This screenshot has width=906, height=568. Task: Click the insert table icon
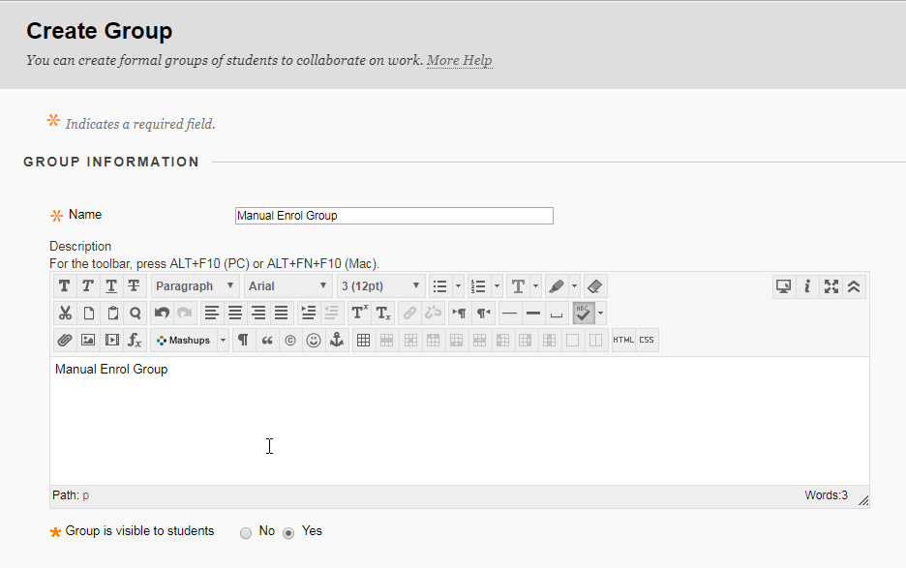coord(363,341)
